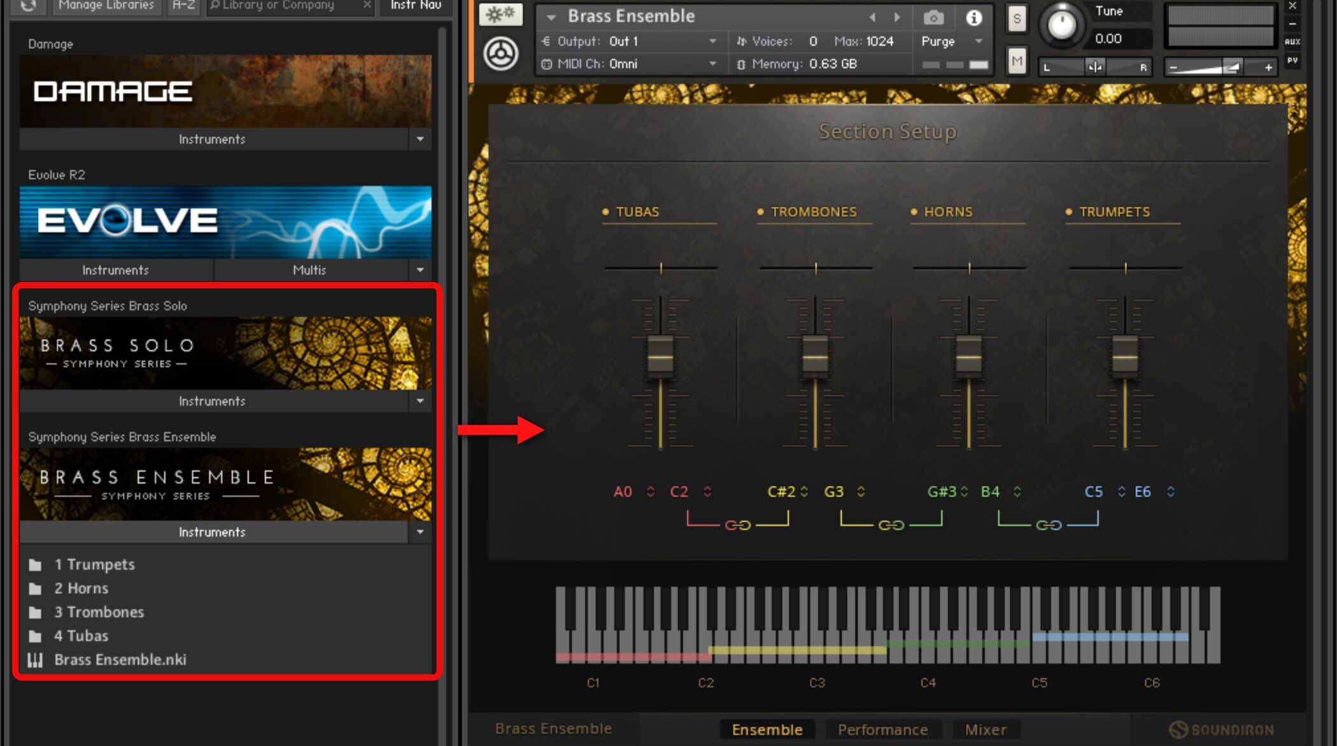Open the instrument info icon
The height and width of the screenshot is (746, 1337).
(x=973, y=18)
